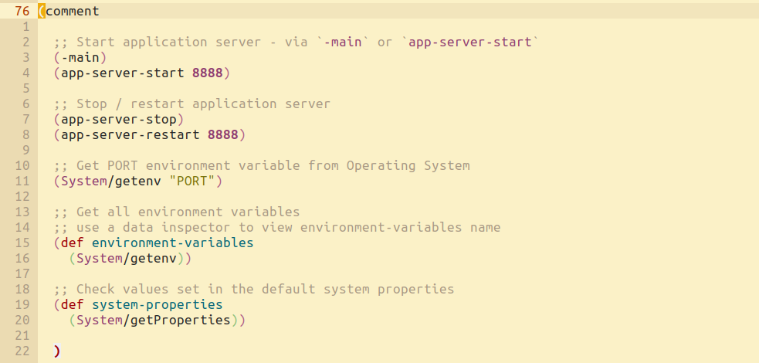Click "Get all environment variables" comment
The width and height of the screenshot is (759, 363).
pos(177,212)
